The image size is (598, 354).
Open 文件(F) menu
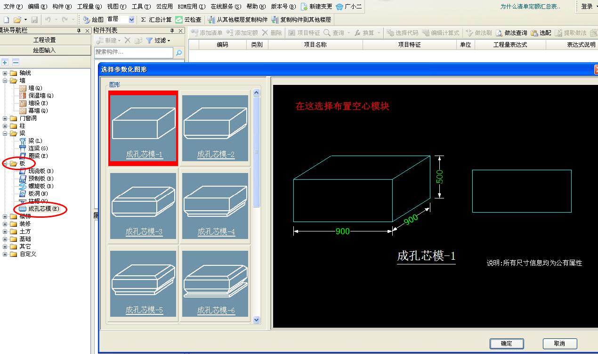tap(13, 7)
